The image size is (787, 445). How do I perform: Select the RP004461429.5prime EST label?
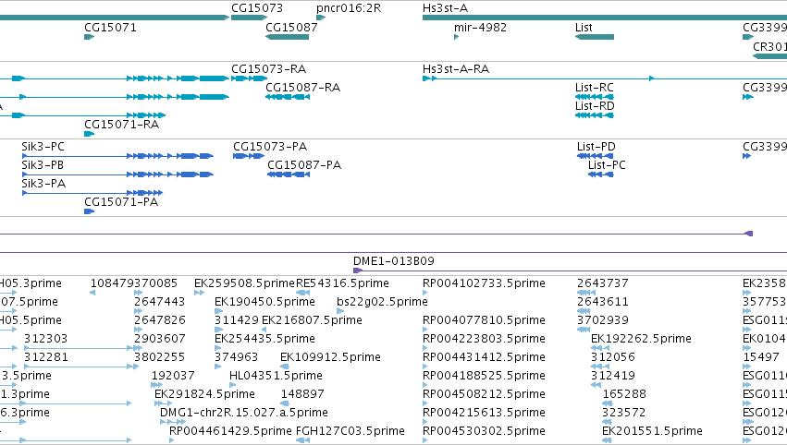point(230,431)
